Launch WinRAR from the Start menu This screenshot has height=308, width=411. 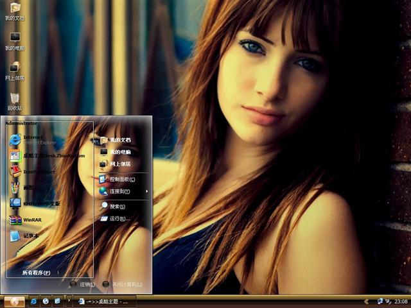click(x=32, y=220)
